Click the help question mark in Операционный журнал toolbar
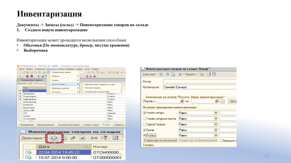The height and width of the screenshot is (163, 291). pos(30,83)
